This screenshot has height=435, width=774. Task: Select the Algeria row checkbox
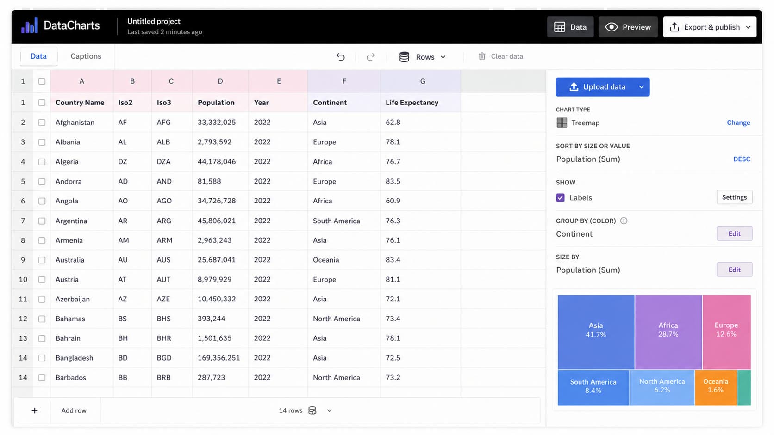(42, 162)
